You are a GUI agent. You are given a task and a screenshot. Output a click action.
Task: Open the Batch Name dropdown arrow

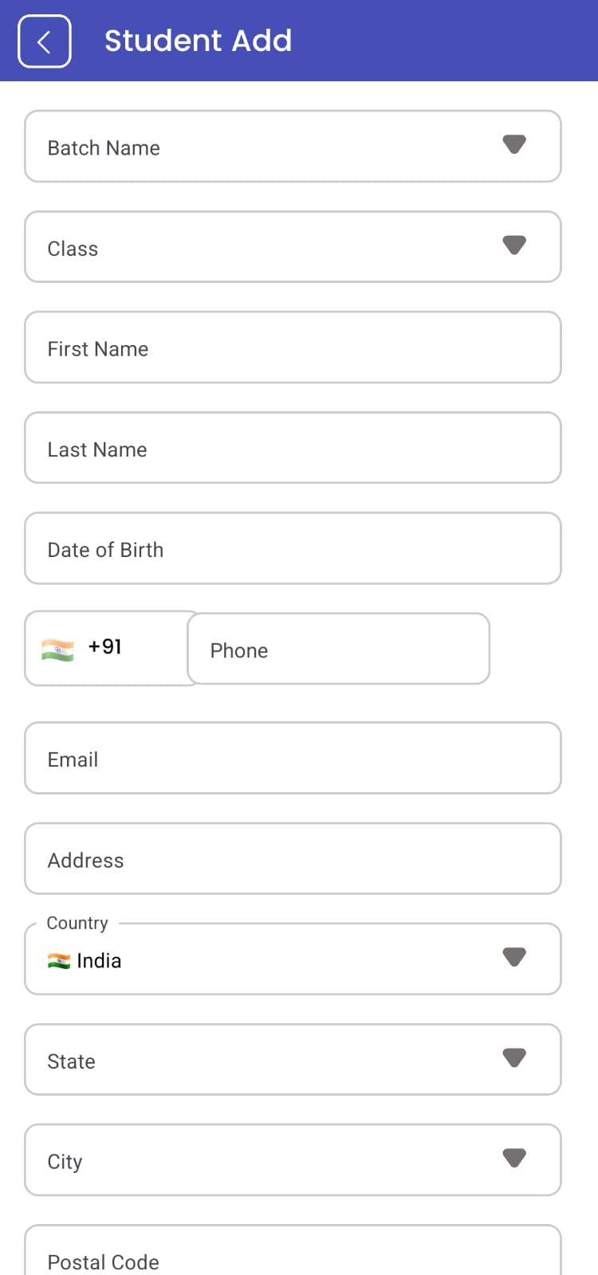514,145
